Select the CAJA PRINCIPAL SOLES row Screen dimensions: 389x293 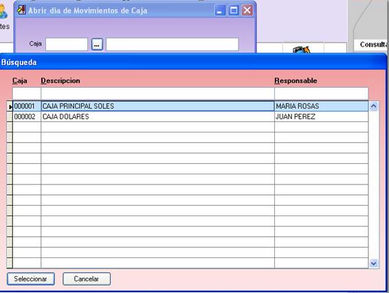click(190, 106)
